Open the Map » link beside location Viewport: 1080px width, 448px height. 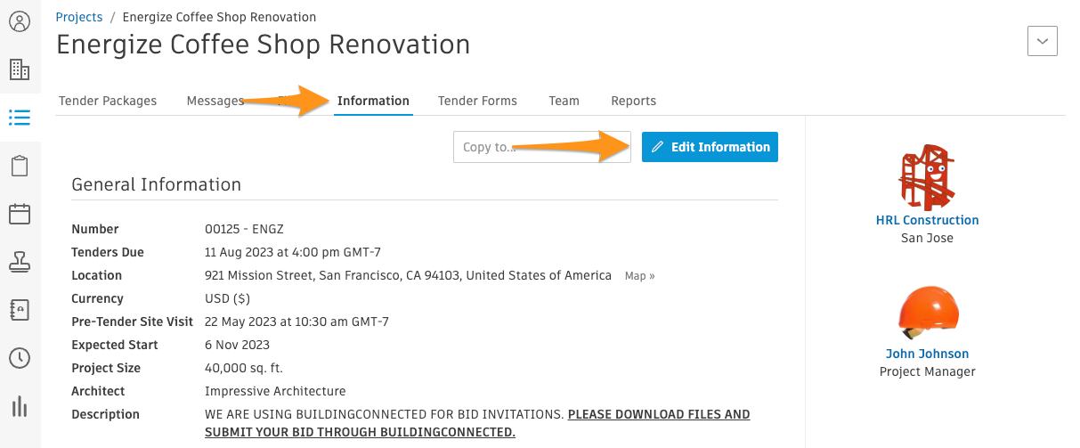[639, 276]
